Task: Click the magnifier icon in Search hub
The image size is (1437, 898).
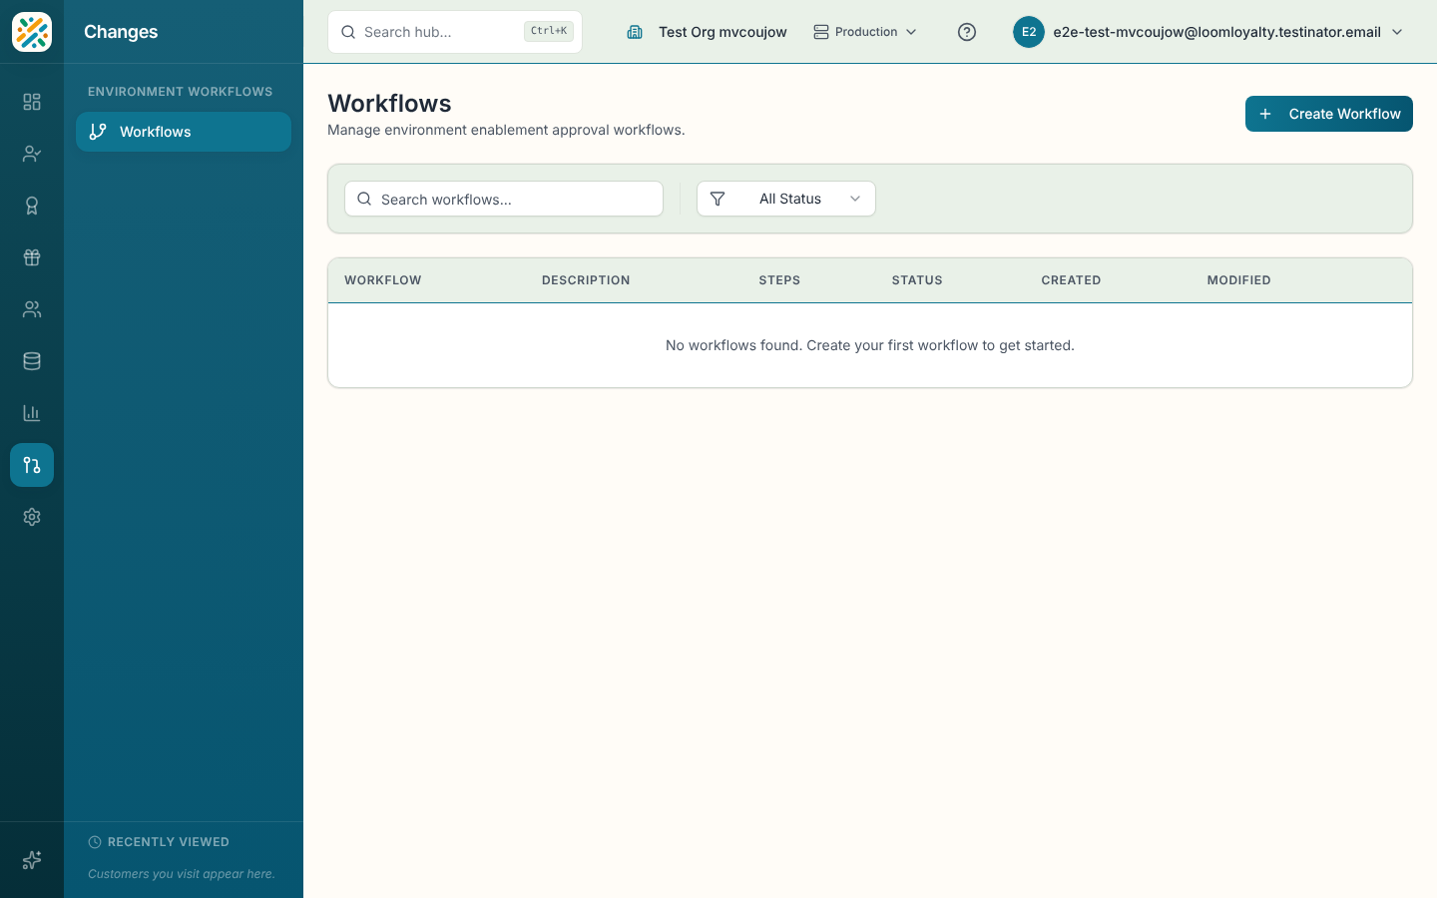Action: (348, 32)
